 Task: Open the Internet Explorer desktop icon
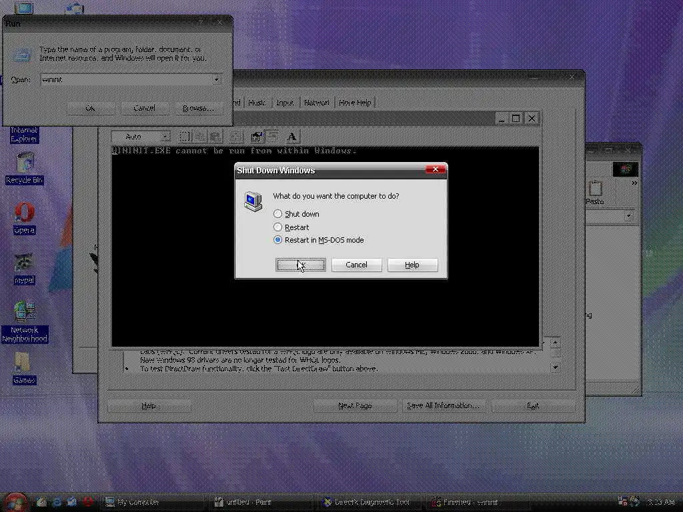pos(25,134)
